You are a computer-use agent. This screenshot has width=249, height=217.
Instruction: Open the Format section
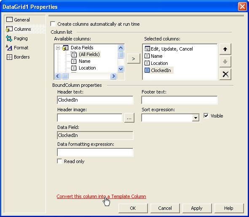tap(17, 48)
